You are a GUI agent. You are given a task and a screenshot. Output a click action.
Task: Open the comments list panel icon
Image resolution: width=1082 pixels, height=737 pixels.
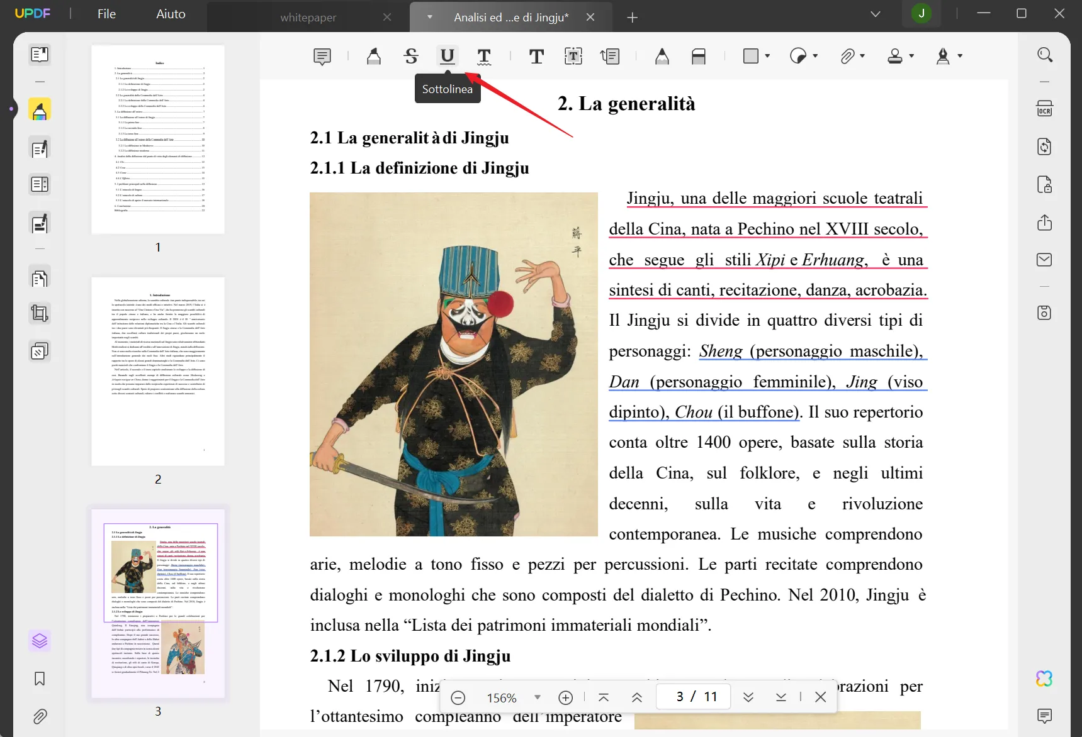(x=1045, y=716)
